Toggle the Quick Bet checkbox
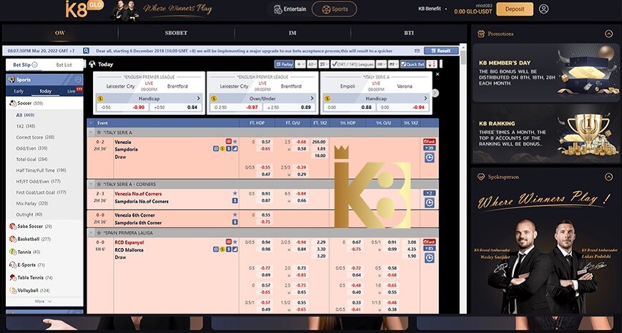This screenshot has width=622, height=333. click(x=403, y=64)
